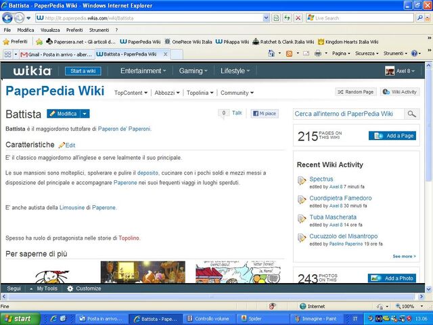Open the File menu
433x325 pixels.
7,30
